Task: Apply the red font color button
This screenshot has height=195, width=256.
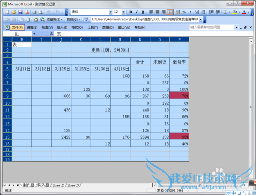Action: coord(244,12)
